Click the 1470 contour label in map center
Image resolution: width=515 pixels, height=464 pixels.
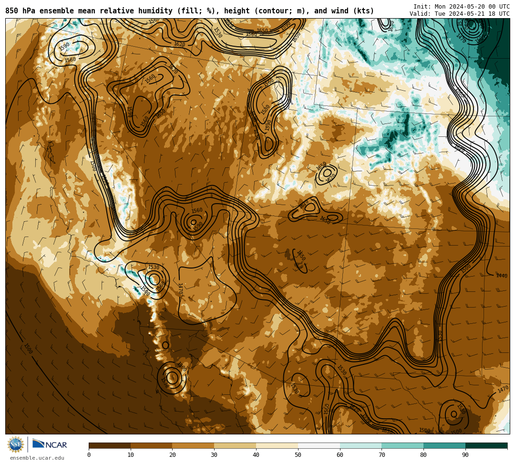[180, 288]
